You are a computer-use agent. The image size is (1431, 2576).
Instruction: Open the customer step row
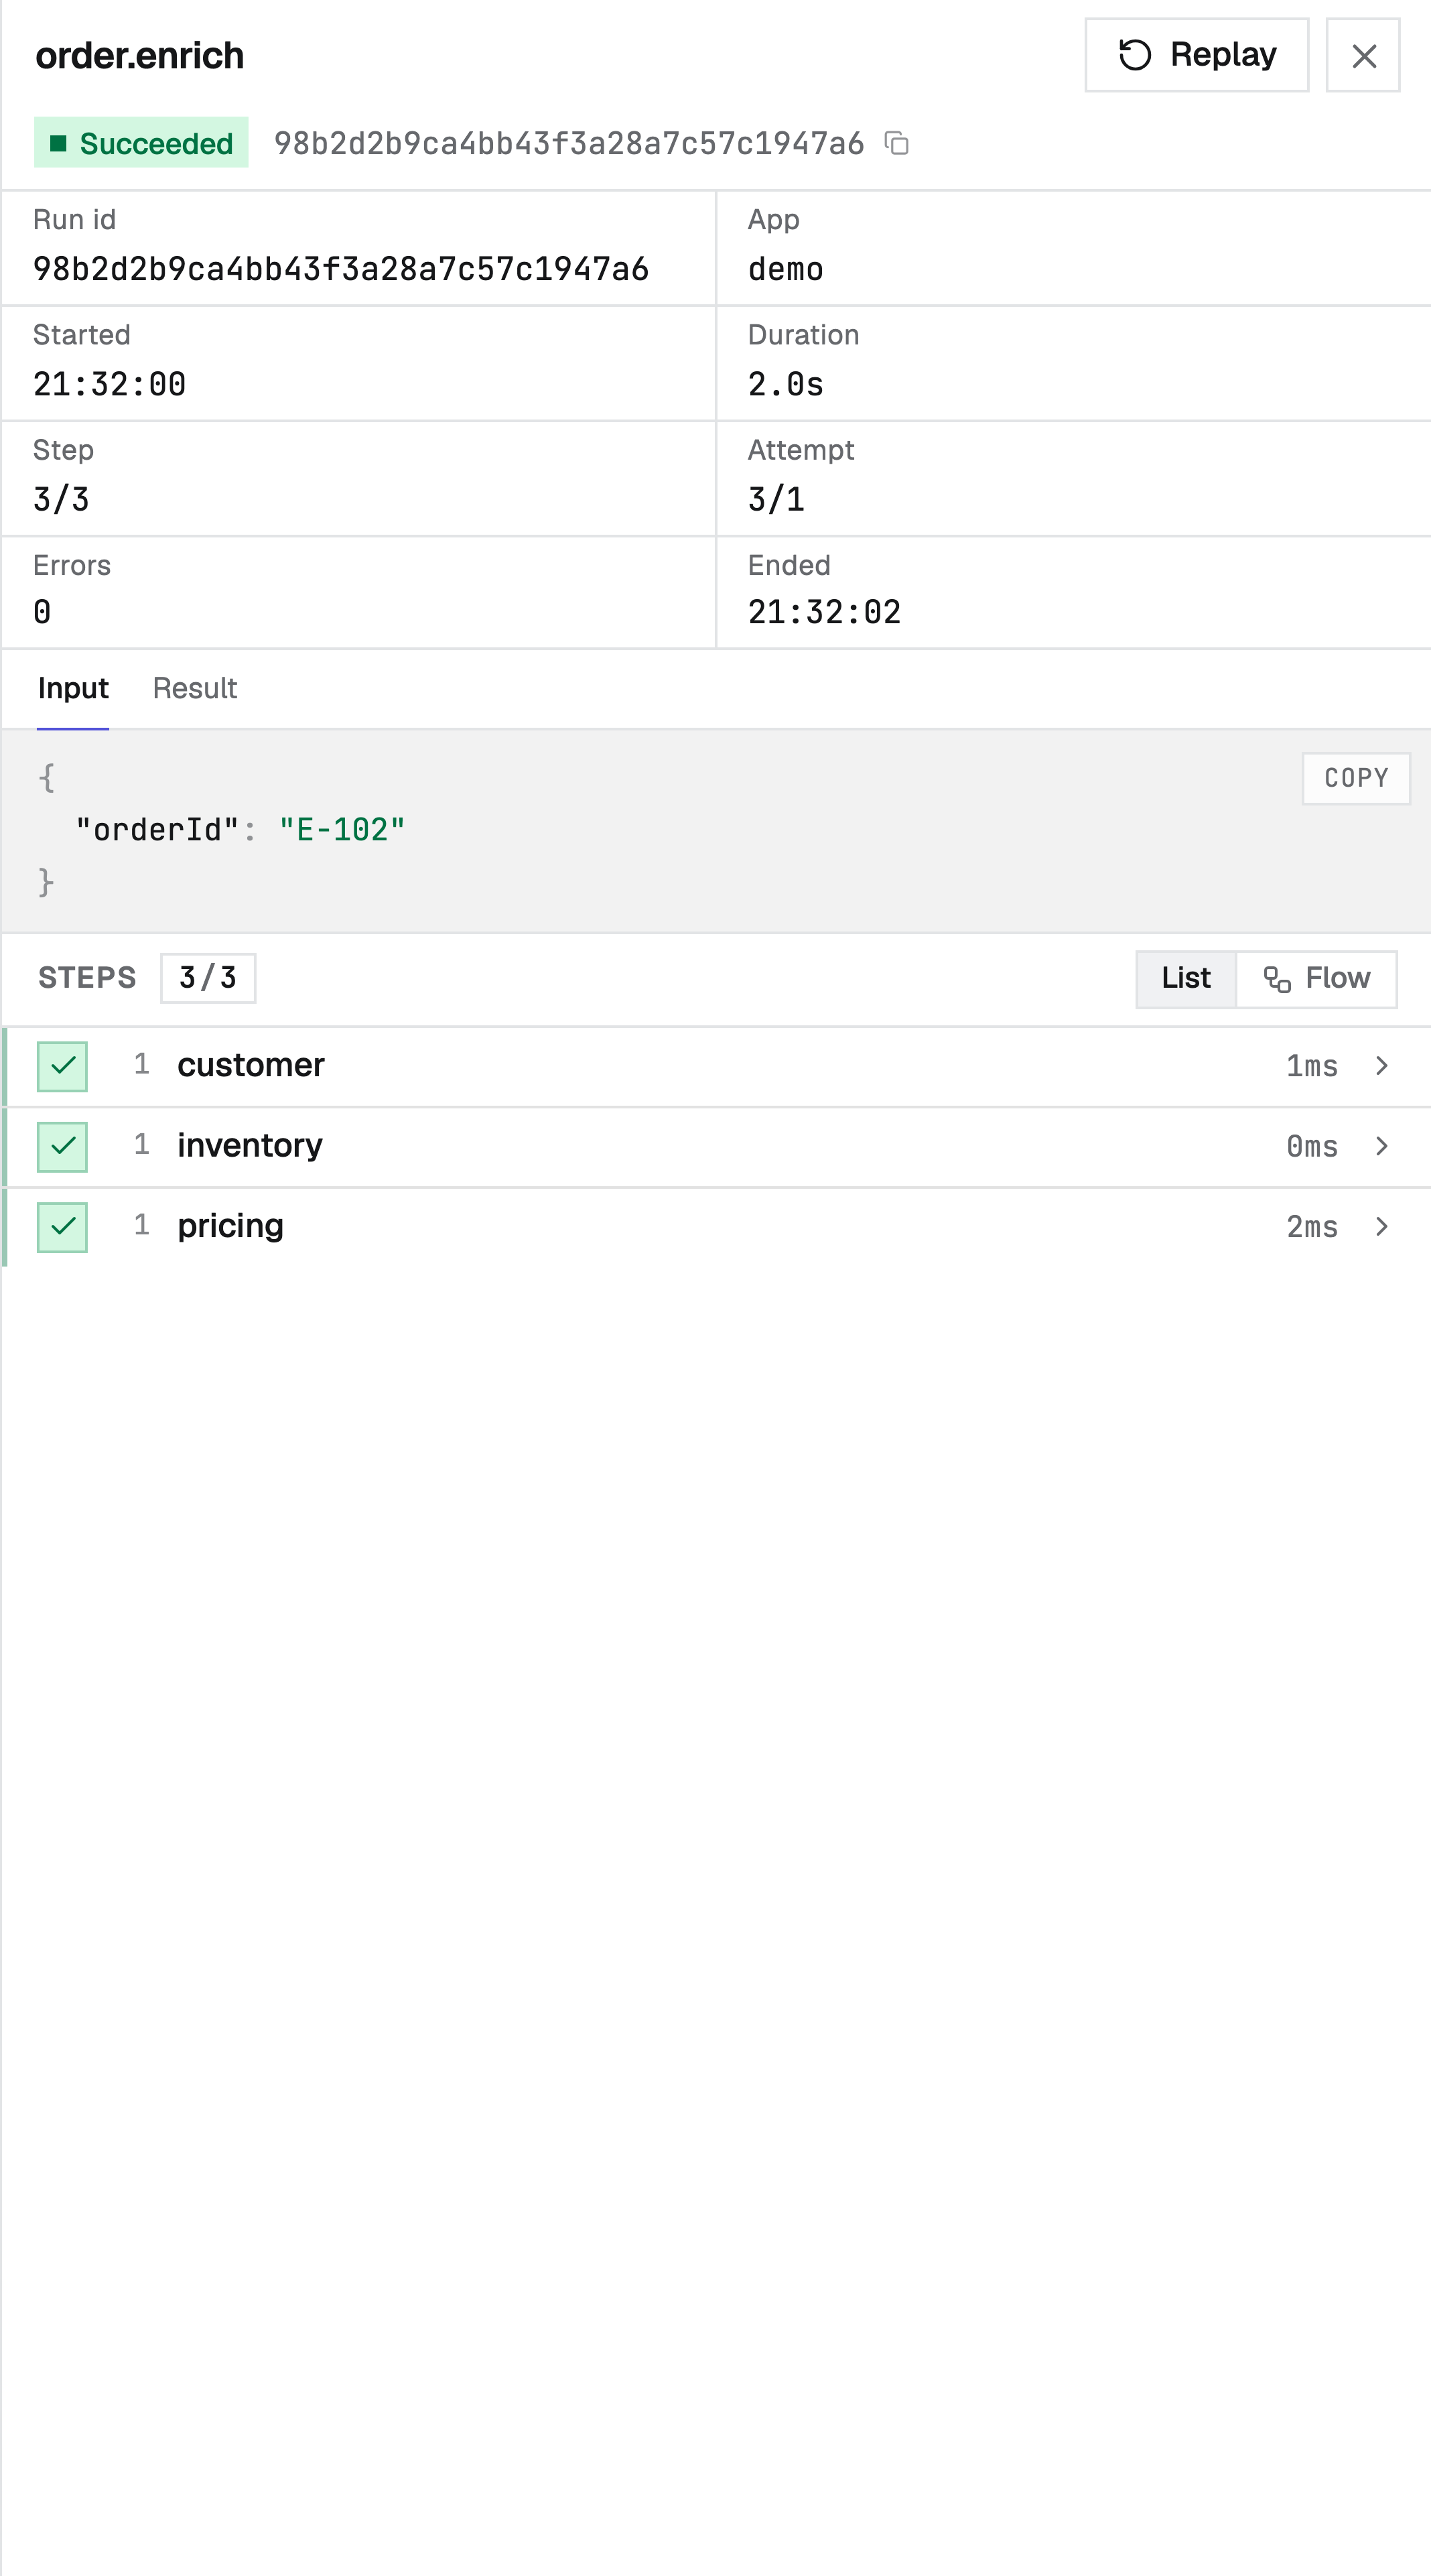point(716,1066)
